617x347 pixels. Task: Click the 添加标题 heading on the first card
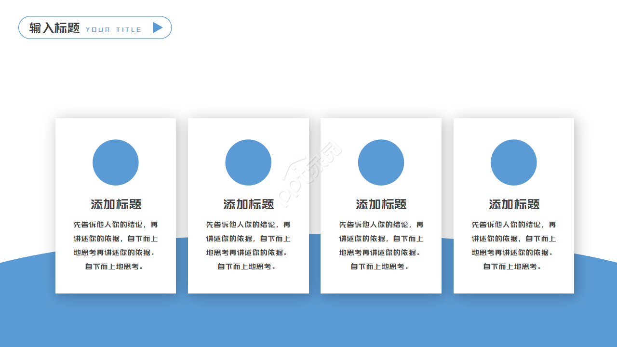tap(115, 204)
